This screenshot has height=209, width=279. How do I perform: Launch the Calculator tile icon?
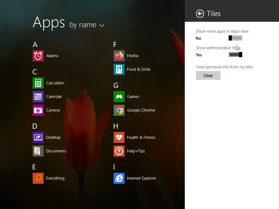[38, 83]
